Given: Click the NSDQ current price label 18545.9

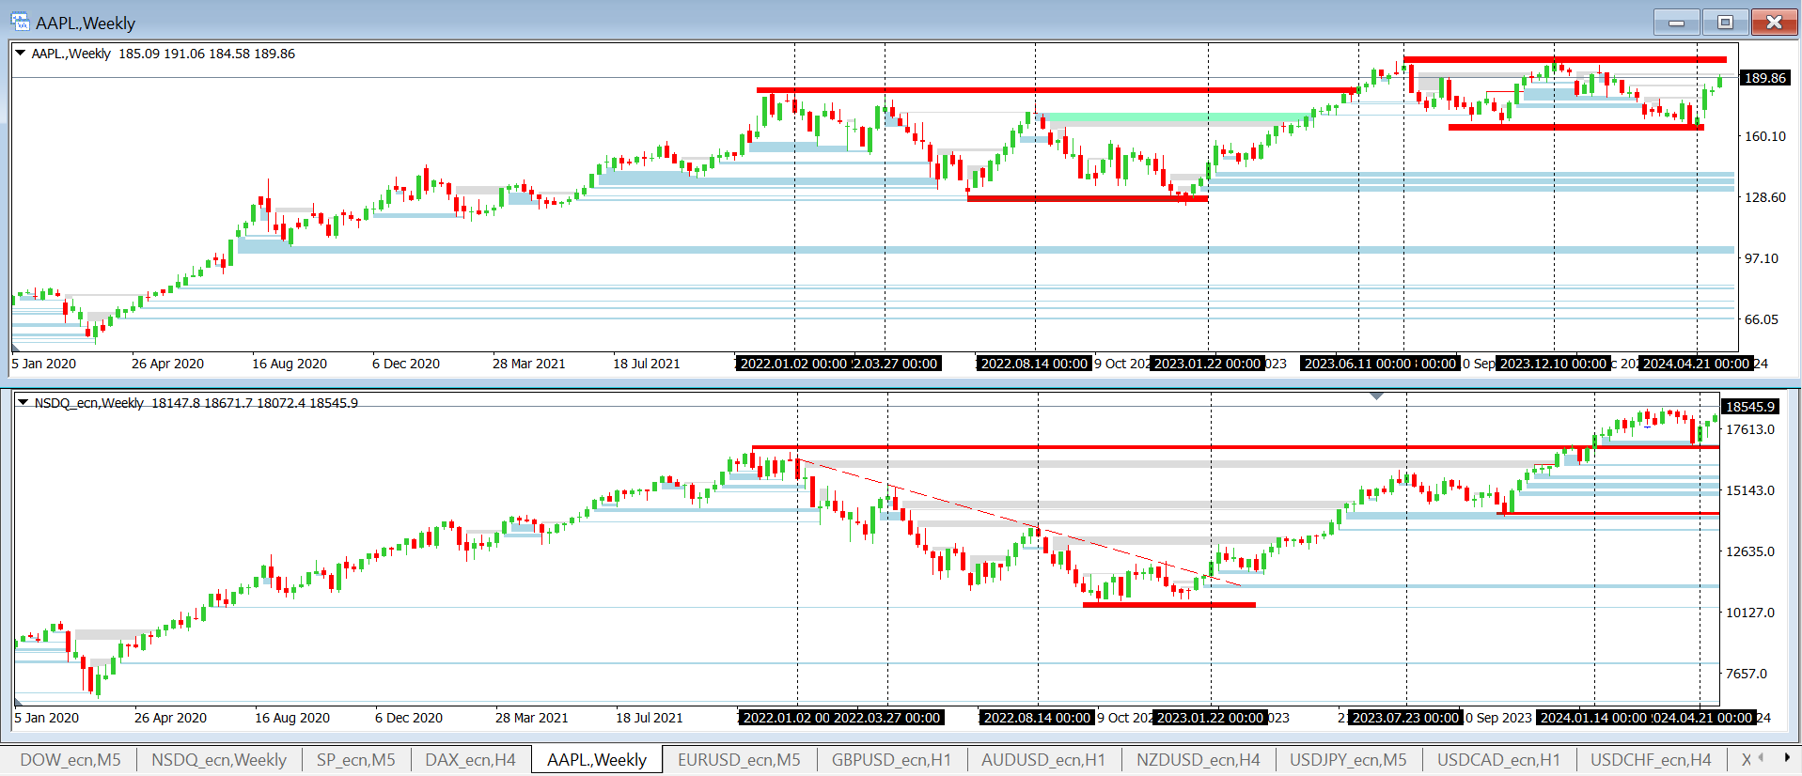Looking at the screenshot, I should point(1750,407).
